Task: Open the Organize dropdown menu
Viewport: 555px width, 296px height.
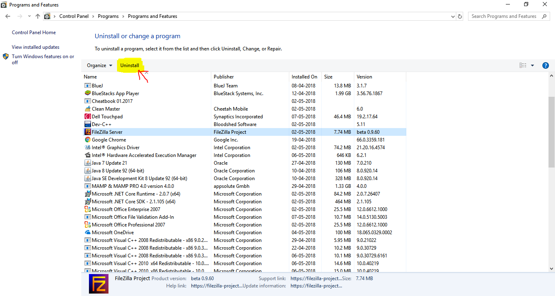Action: 100,65
